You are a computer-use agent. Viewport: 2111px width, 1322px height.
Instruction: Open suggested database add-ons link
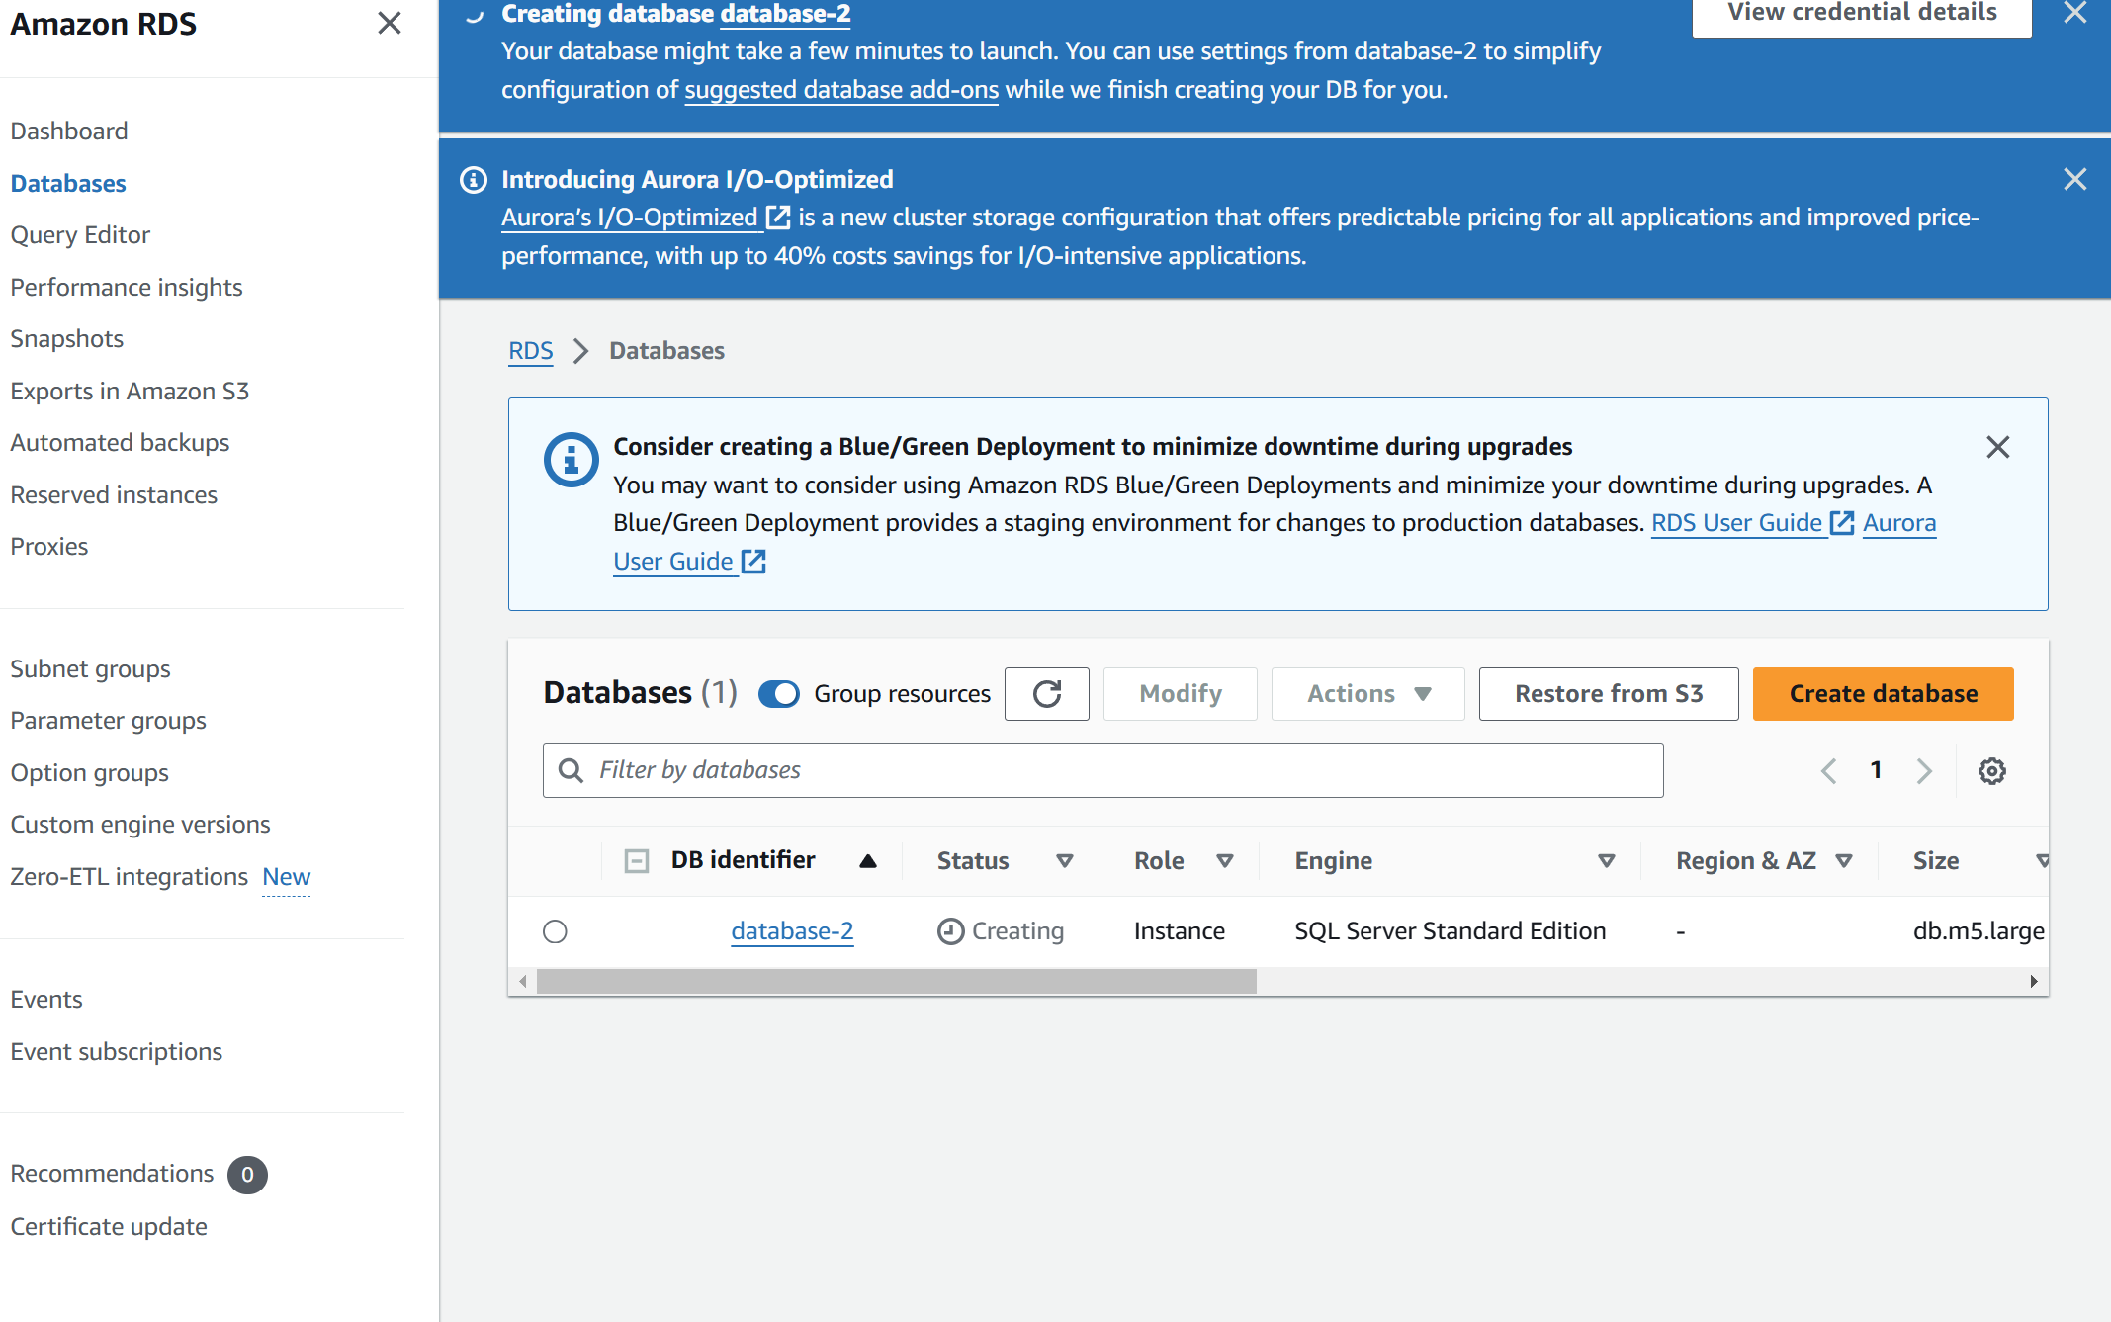(x=841, y=90)
